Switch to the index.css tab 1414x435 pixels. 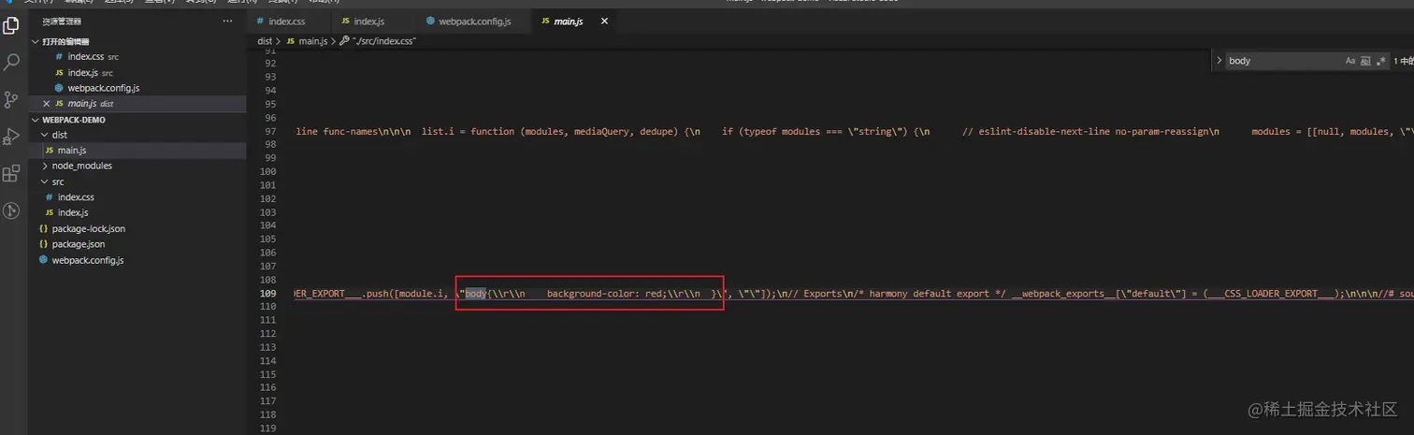[287, 21]
